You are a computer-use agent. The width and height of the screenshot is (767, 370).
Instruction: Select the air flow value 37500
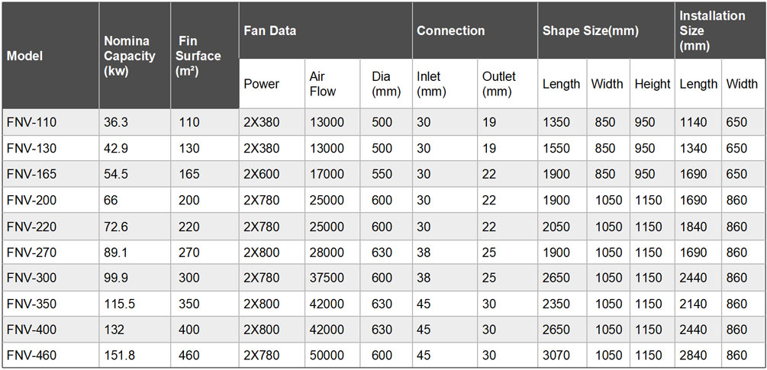[x=333, y=278]
